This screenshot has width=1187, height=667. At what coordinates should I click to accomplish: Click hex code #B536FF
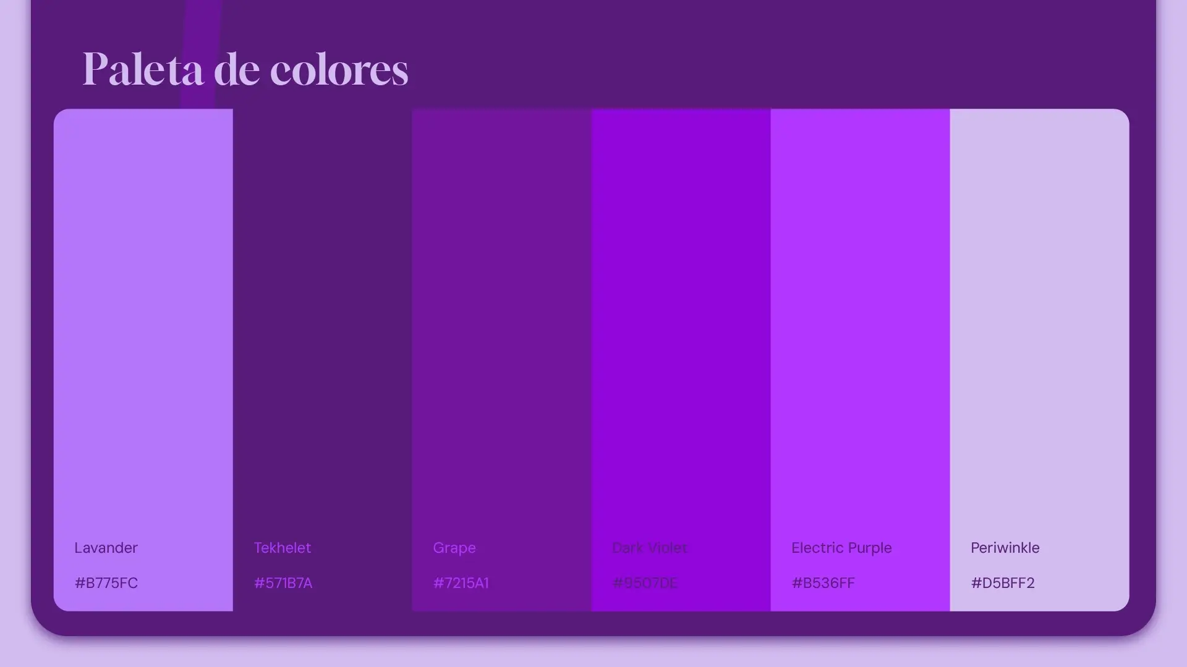tap(823, 583)
